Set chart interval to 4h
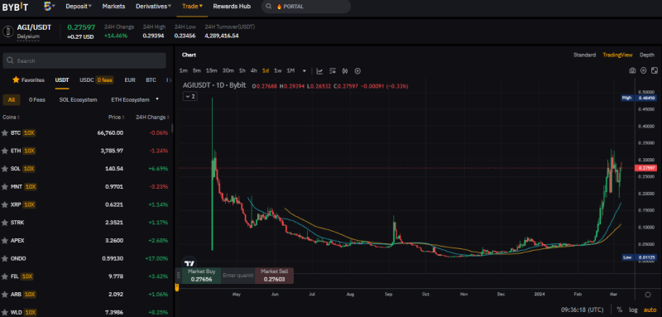 [x=253, y=71]
